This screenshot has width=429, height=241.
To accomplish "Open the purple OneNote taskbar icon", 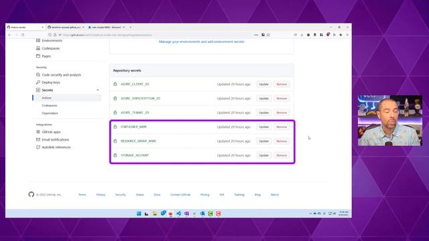I will coord(186,214).
